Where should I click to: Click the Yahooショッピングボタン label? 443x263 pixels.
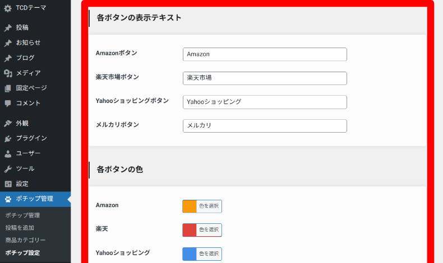point(132,101)
